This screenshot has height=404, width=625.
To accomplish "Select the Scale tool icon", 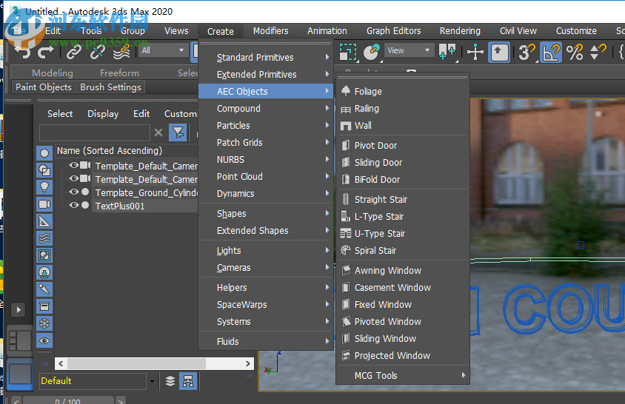I will click(x=348, y=53).
